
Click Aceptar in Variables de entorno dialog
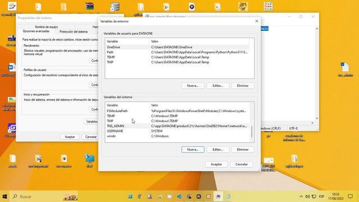pyautogui.click(x=216, y=164)
